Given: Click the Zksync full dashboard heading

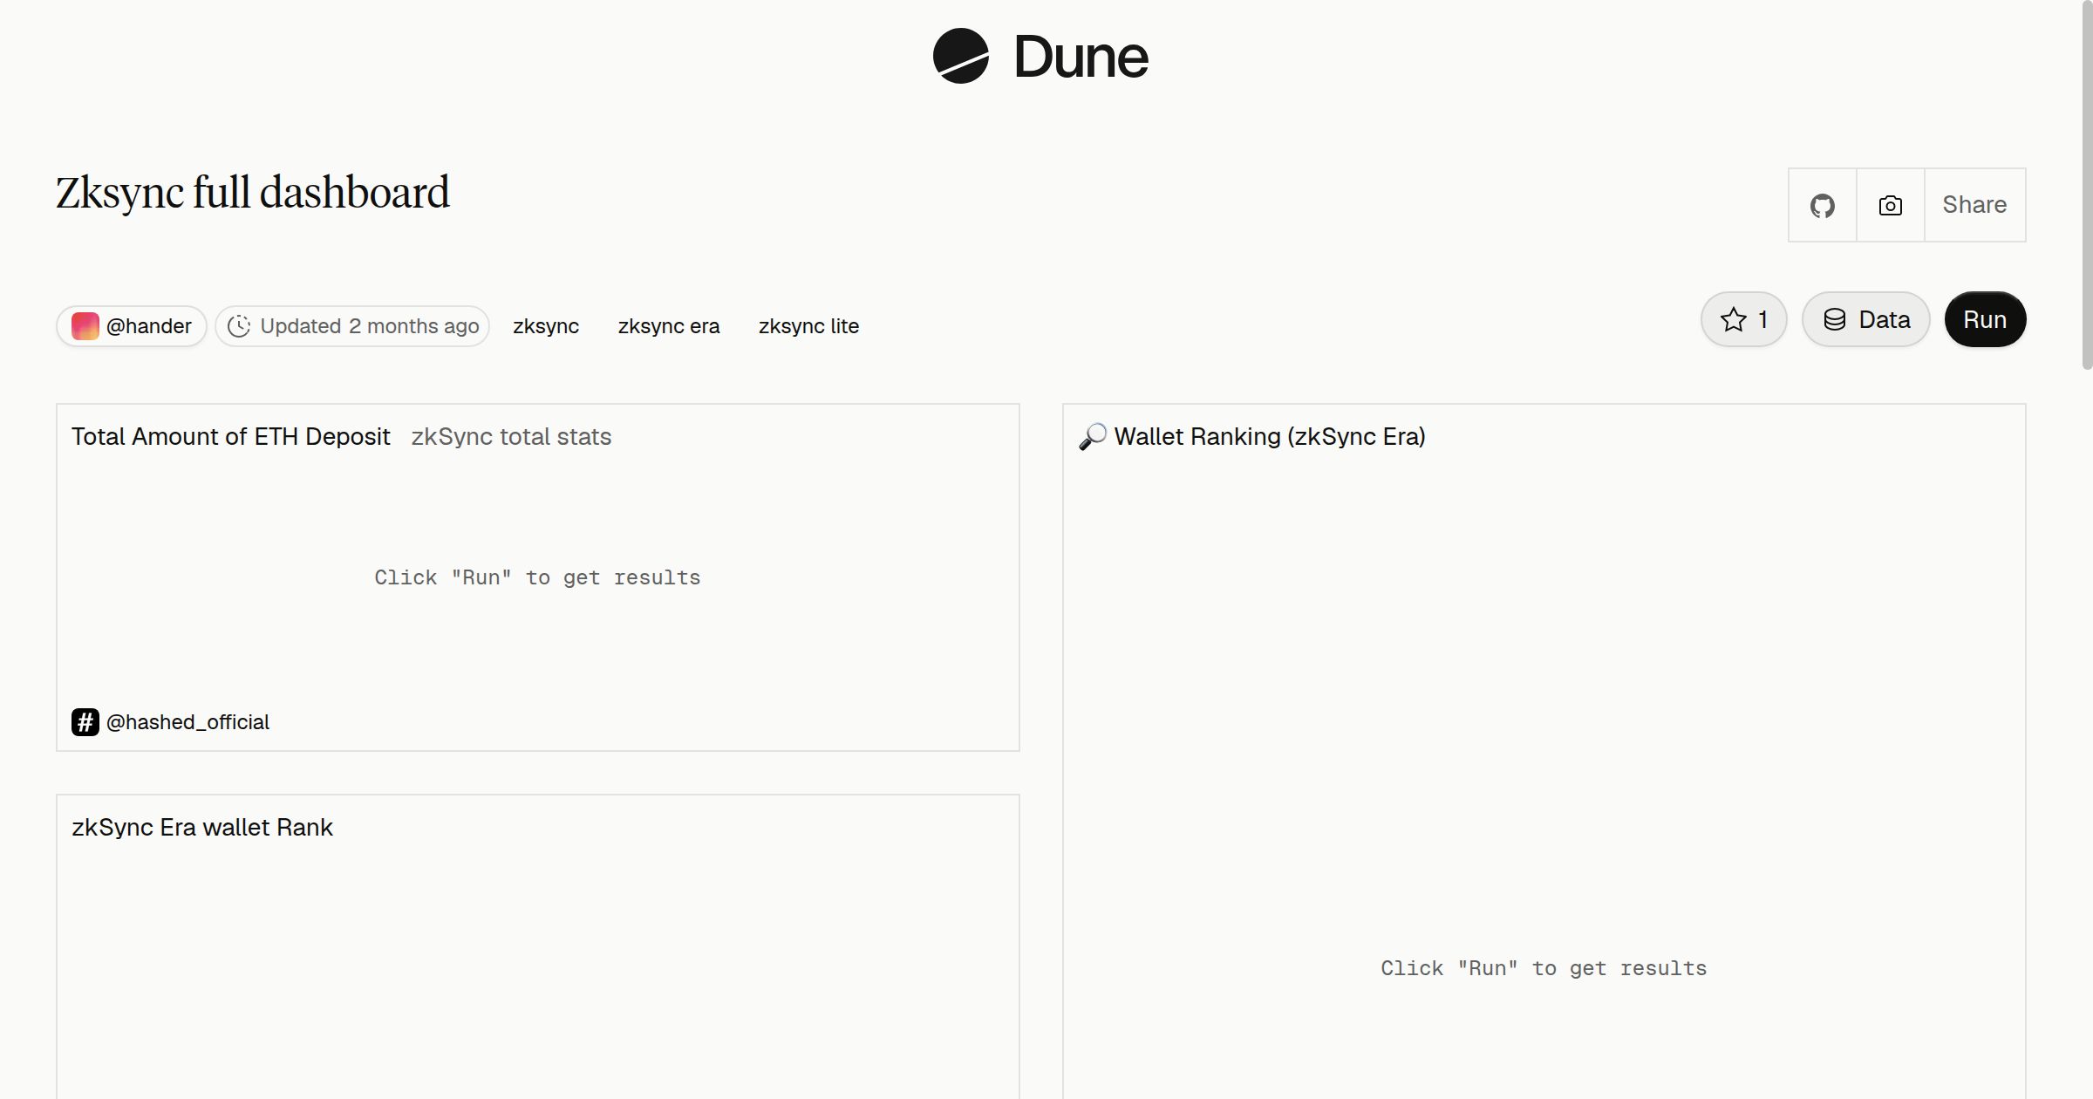Looking at the screenshot, I should [253, 193].
